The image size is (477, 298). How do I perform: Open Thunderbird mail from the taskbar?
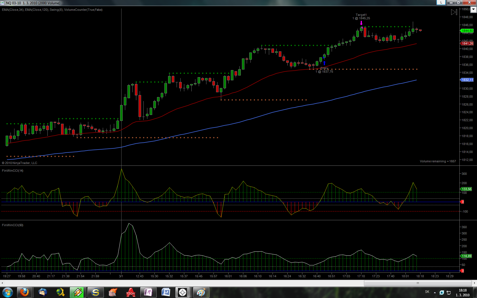(43, 292)
